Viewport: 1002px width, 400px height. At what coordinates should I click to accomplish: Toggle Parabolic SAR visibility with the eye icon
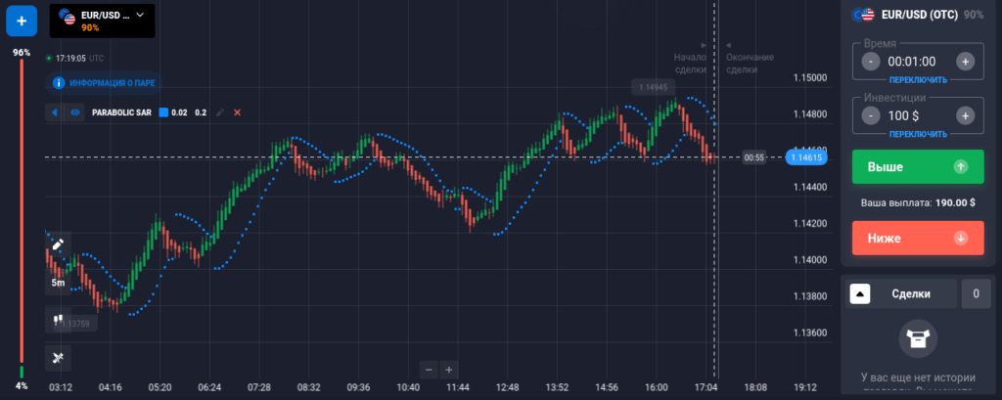tap(74, 112)
